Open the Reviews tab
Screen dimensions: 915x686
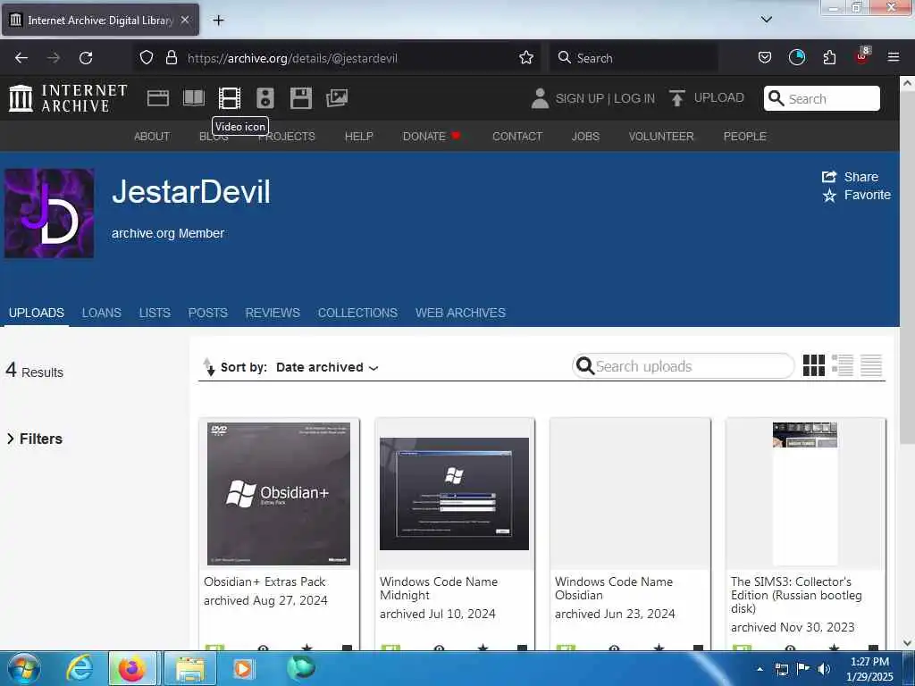(x=273, y=313)
